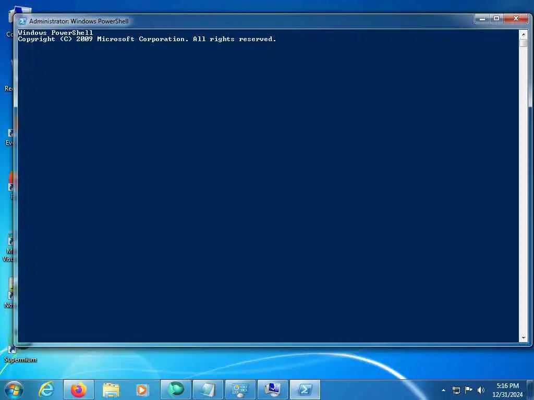Switch to the notepad-style taskbar app

click(208, 390)
